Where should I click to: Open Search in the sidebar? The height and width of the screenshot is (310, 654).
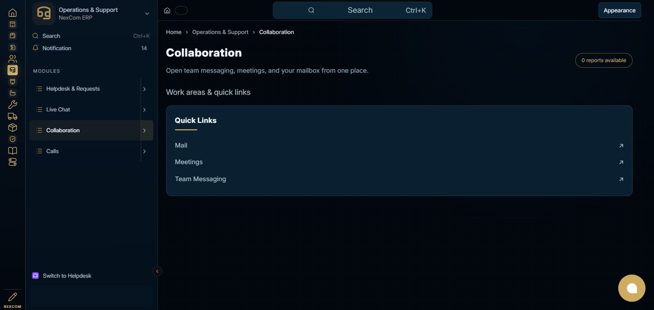[x=91, y=36]
